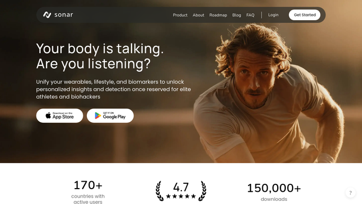Open the Product menu item

[180, 15]
